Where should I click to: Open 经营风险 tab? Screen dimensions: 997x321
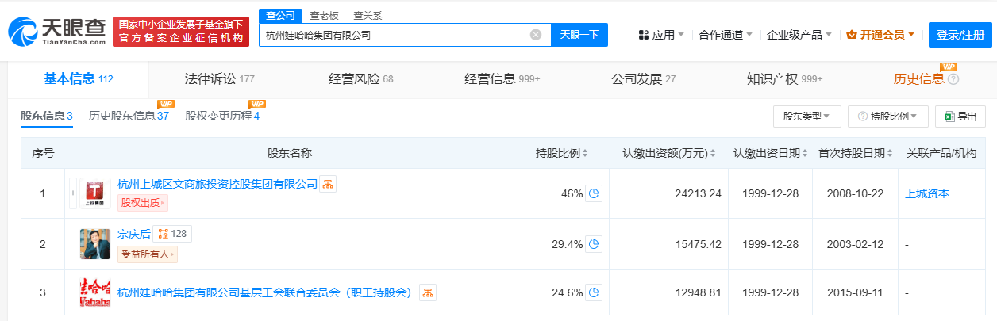coord(360,79)
